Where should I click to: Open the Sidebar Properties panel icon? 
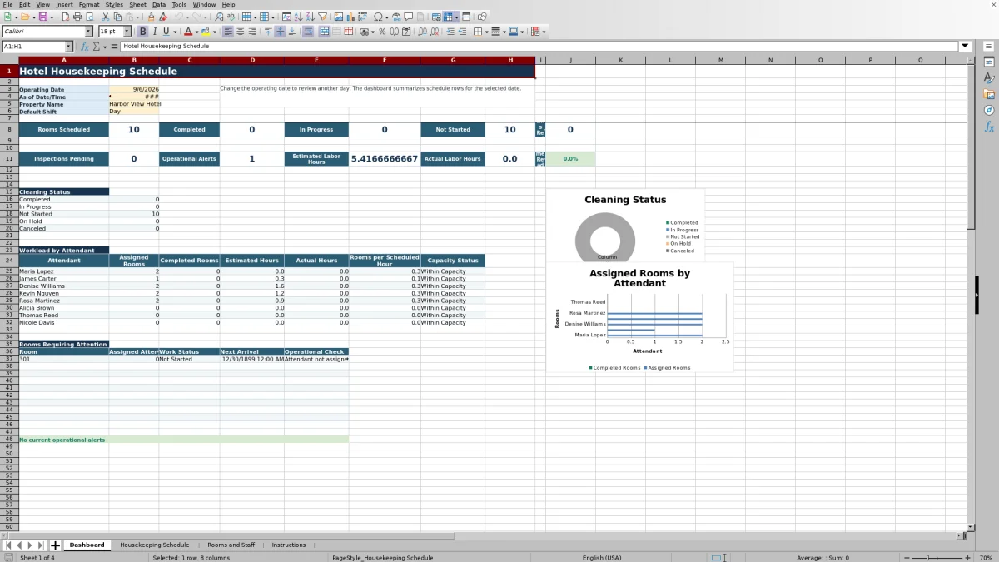pos(989,62)
